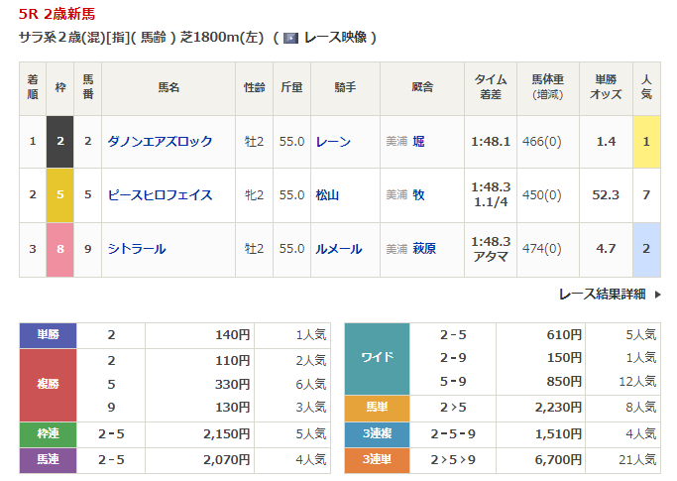Click the blue 単勝 payout label
This screenshot has width=677, height=481.
tap(48, 335)
